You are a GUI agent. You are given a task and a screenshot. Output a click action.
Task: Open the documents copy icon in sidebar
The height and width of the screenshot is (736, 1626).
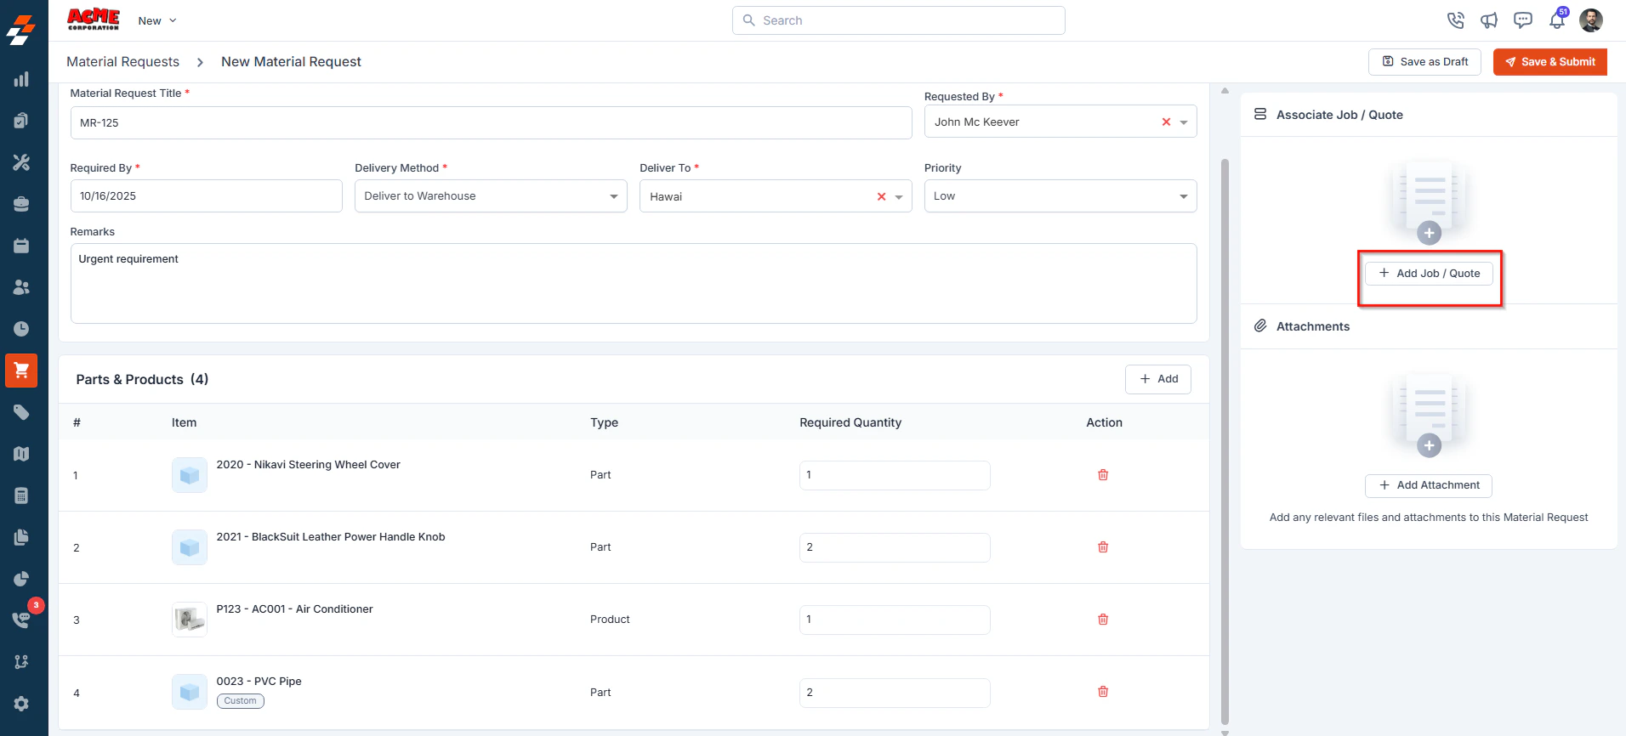(x=21, y=537)
